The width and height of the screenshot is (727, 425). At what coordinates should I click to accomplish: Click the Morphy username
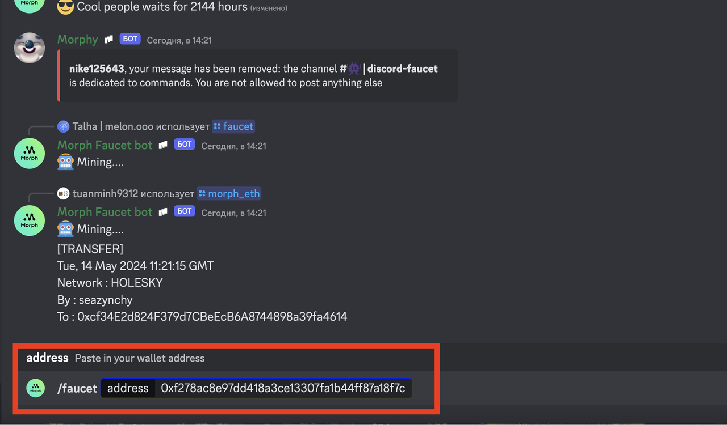pos(78,39)
